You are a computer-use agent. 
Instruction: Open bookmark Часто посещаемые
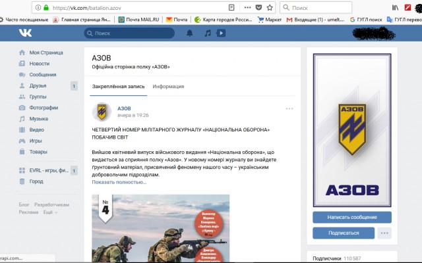point(24,20)
